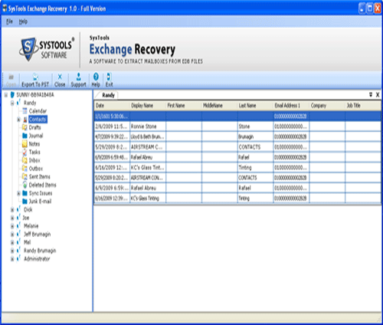Select the Drafts folder icon
The image size is (383, 325).
point(25,127)
